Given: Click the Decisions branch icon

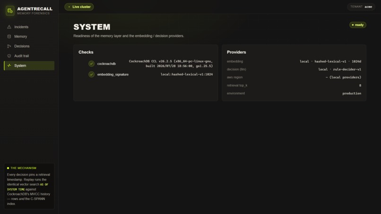Looking at the screenshot, I should 9,46.
